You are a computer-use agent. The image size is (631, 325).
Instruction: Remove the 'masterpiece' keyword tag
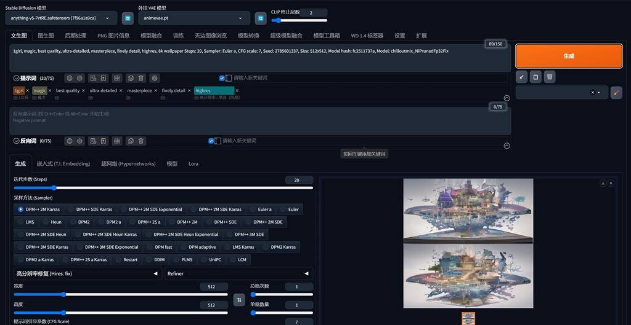click(x=157, y=91)
